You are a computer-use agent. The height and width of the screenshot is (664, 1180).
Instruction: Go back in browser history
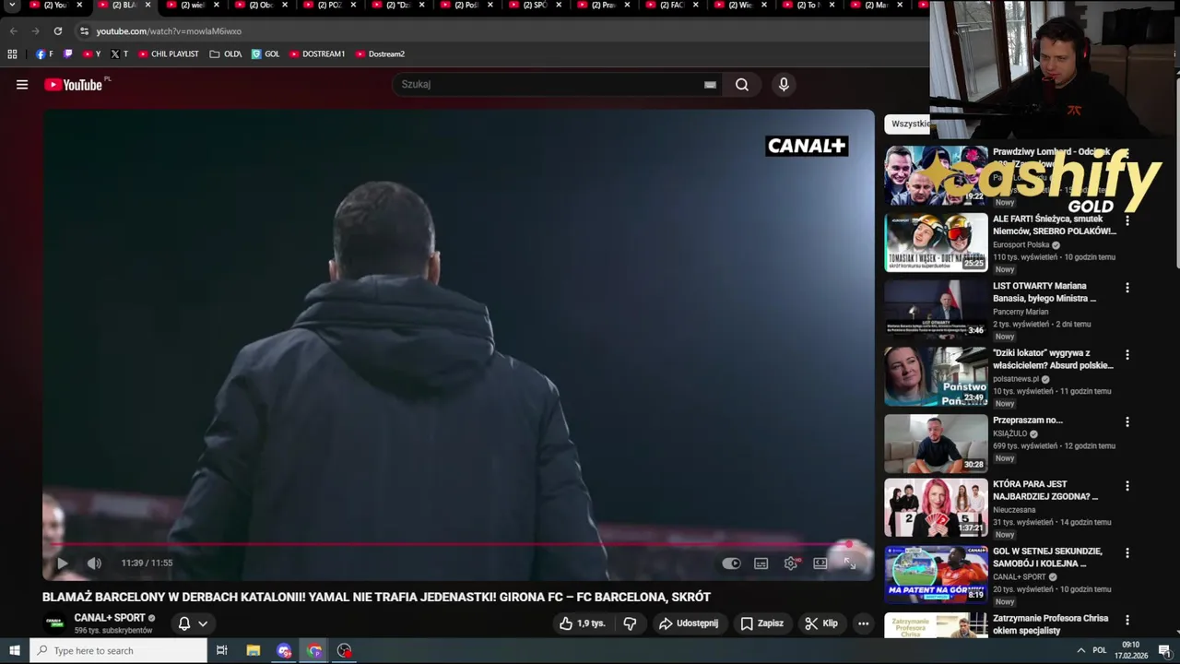(x=13, y=31)
